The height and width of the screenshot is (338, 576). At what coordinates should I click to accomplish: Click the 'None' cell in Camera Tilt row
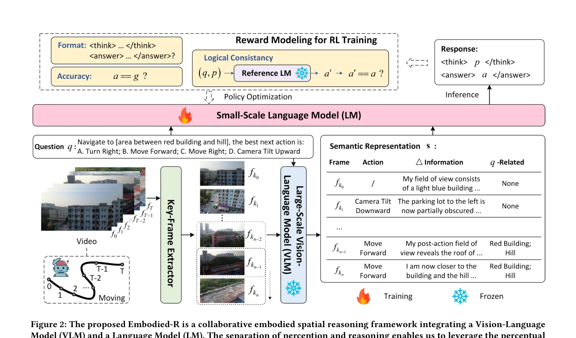click(x=510, y=206)
